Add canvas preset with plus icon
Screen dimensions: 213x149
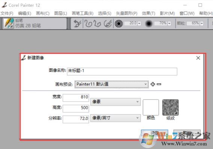pos(153,84)
